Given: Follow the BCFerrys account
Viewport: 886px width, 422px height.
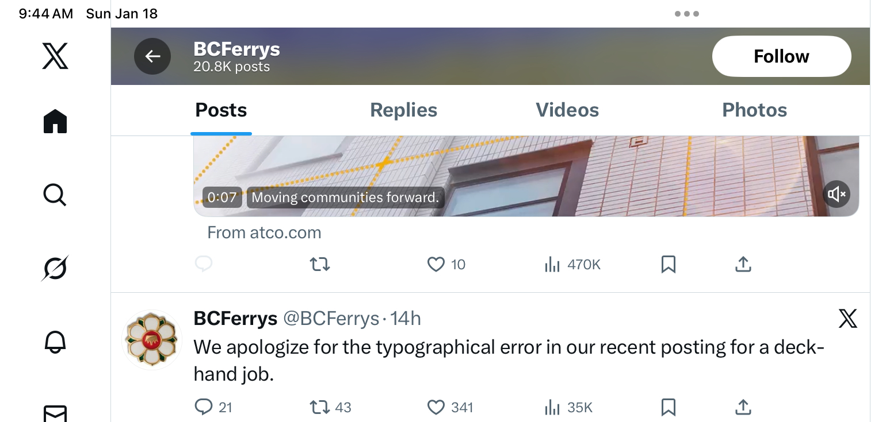Looking at the screenshot, I should 781,56.
